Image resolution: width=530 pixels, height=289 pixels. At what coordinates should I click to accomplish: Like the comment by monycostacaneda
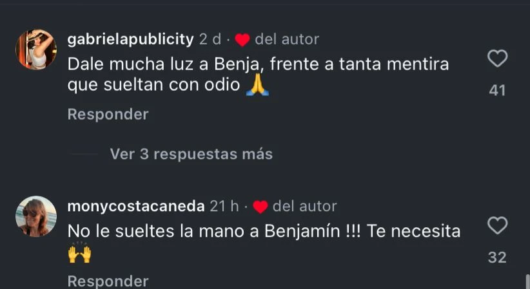pyautogui.click(x=497, y=226)
